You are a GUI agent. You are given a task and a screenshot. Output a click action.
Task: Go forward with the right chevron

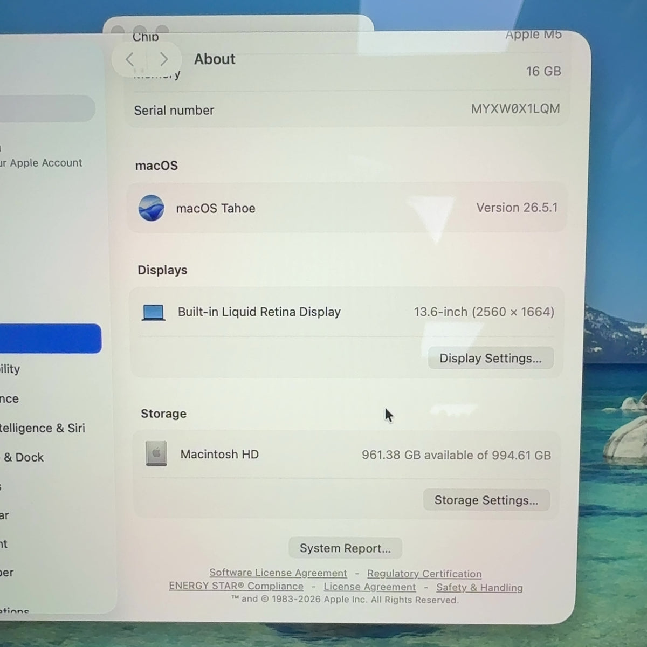point(164,59)
